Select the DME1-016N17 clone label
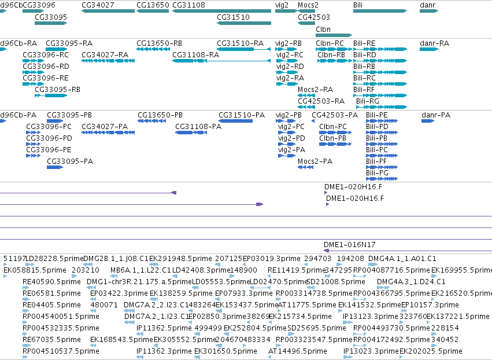The image size is (492, 360). (350, 244)
